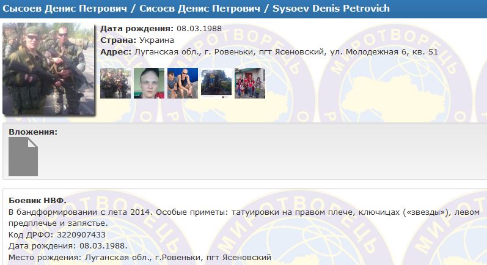The image size is (487, 265).
Task: Click the 'Код ДРФО' line in the description
Action: [x=57, y=234]
